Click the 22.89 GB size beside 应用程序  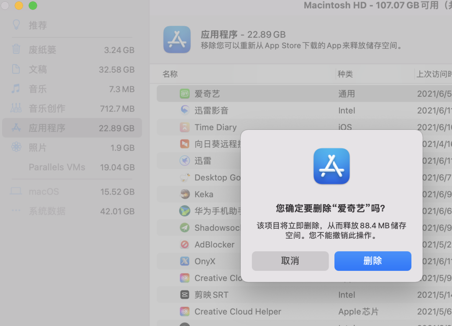pyautogui.click(x=117, y=128)
